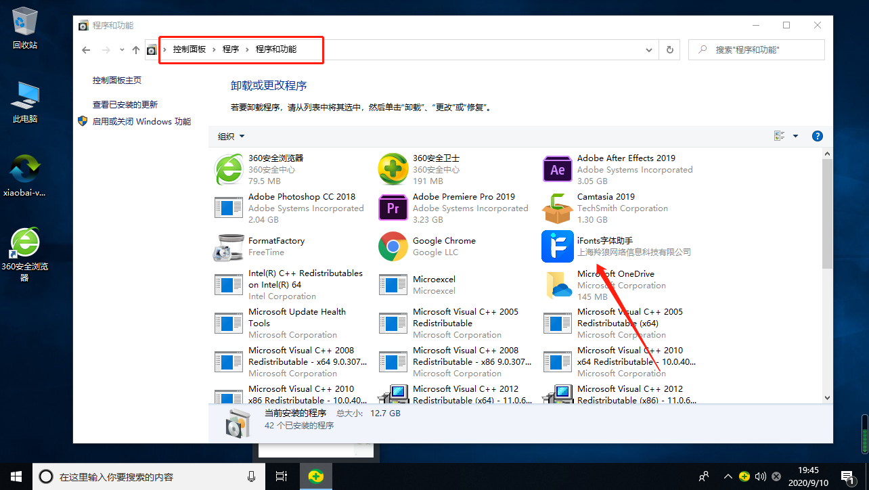
Task: Click the "42 个已安装的程序" status text
Action: [x=299, y=426]
